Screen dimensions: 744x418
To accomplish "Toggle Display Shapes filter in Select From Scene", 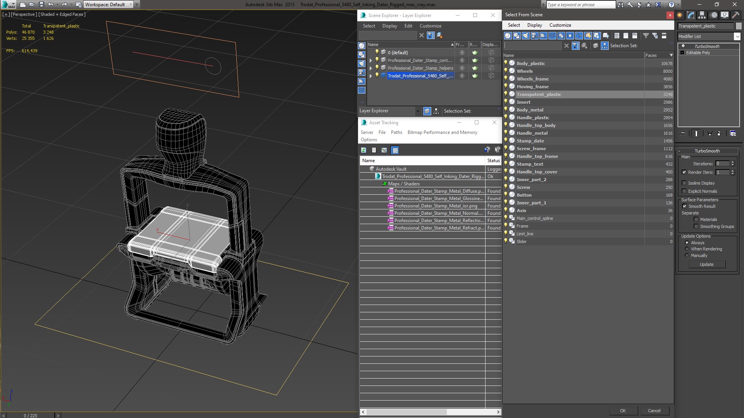I will tap(517, 36).
